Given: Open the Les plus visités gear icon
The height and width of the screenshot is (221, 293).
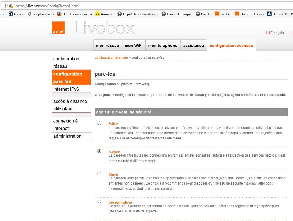Looking at the screenshot, I should click(29, 14).
